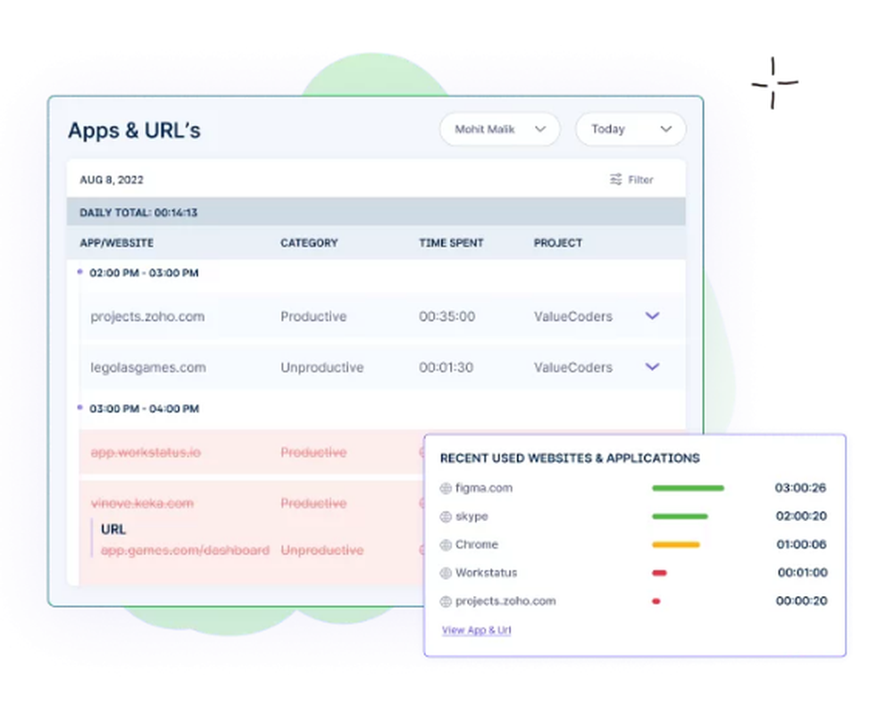Screen dimensions: 893x712
Task: Select the CATEGORY column header
Action: pos(309,243)
